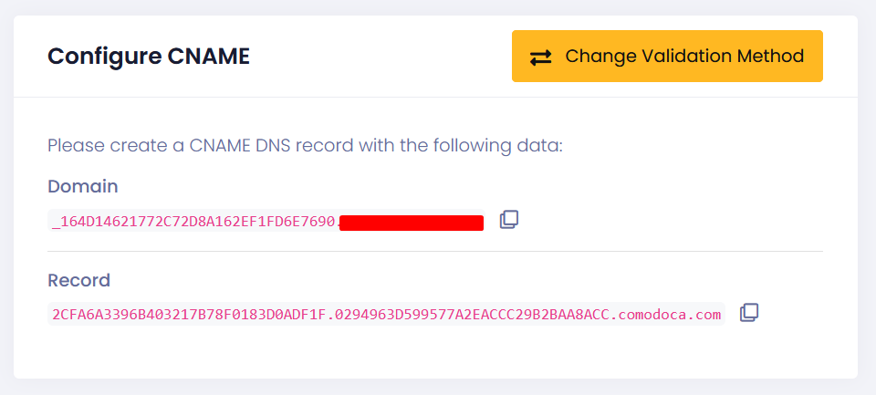
Task: Click the comodoca.com suffix in Record
Action: click(671, 315)
